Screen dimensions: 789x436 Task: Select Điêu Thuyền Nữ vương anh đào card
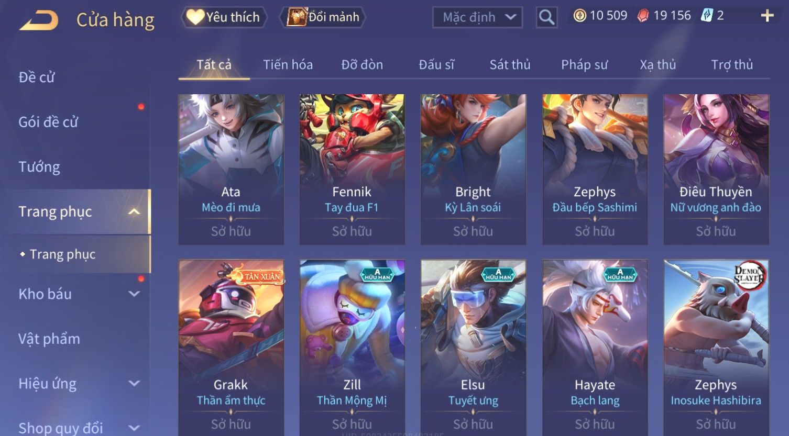716,170
